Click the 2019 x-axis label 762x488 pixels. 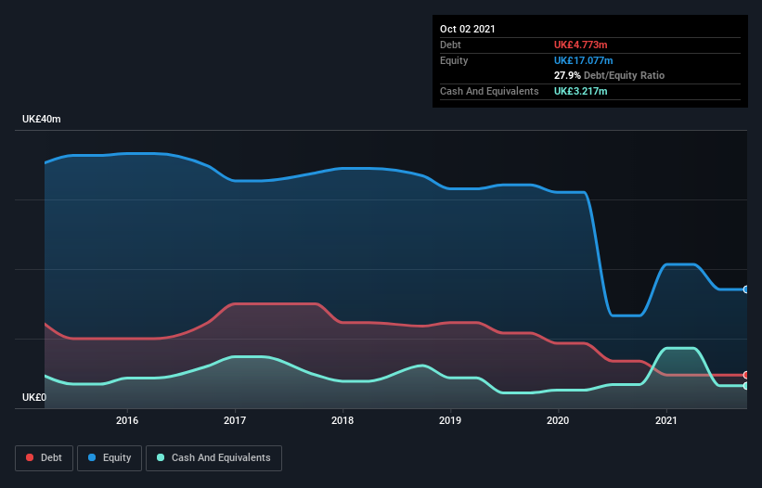450,420
